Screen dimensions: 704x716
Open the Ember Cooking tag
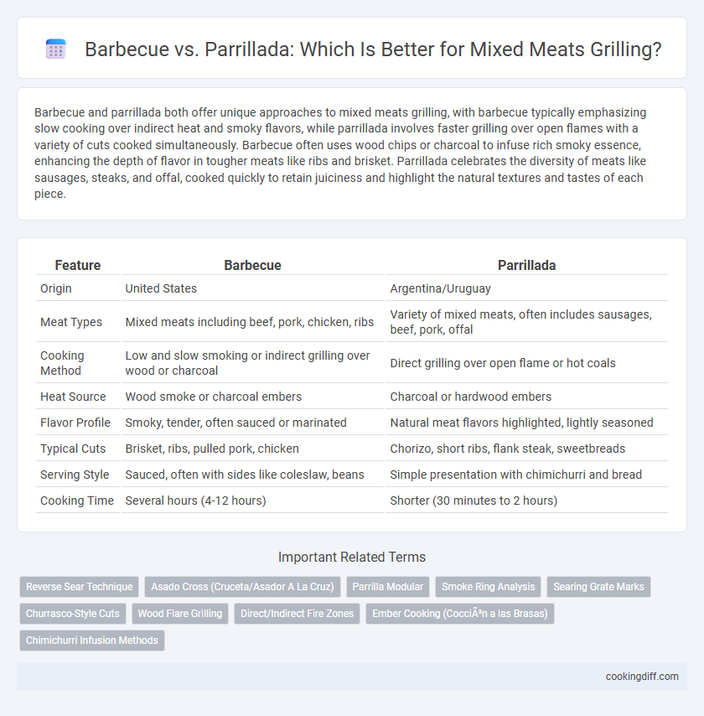point(460,613)
